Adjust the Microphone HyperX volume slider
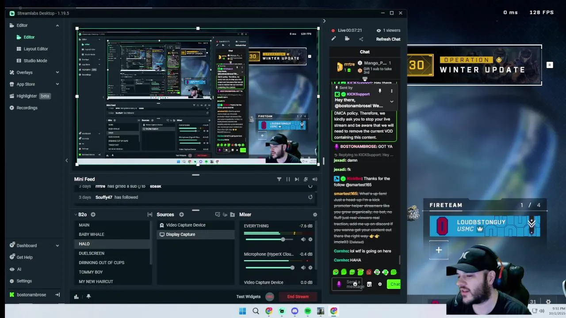The image size is (566, 318). (270, 268)
